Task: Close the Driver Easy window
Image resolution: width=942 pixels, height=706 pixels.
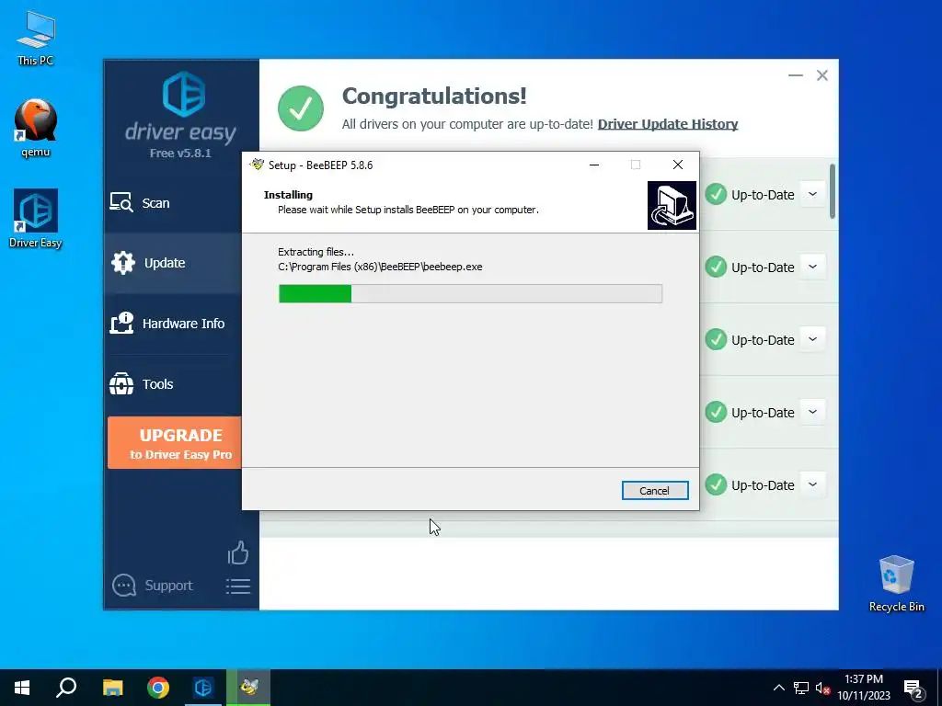Action: click(821, 75)
